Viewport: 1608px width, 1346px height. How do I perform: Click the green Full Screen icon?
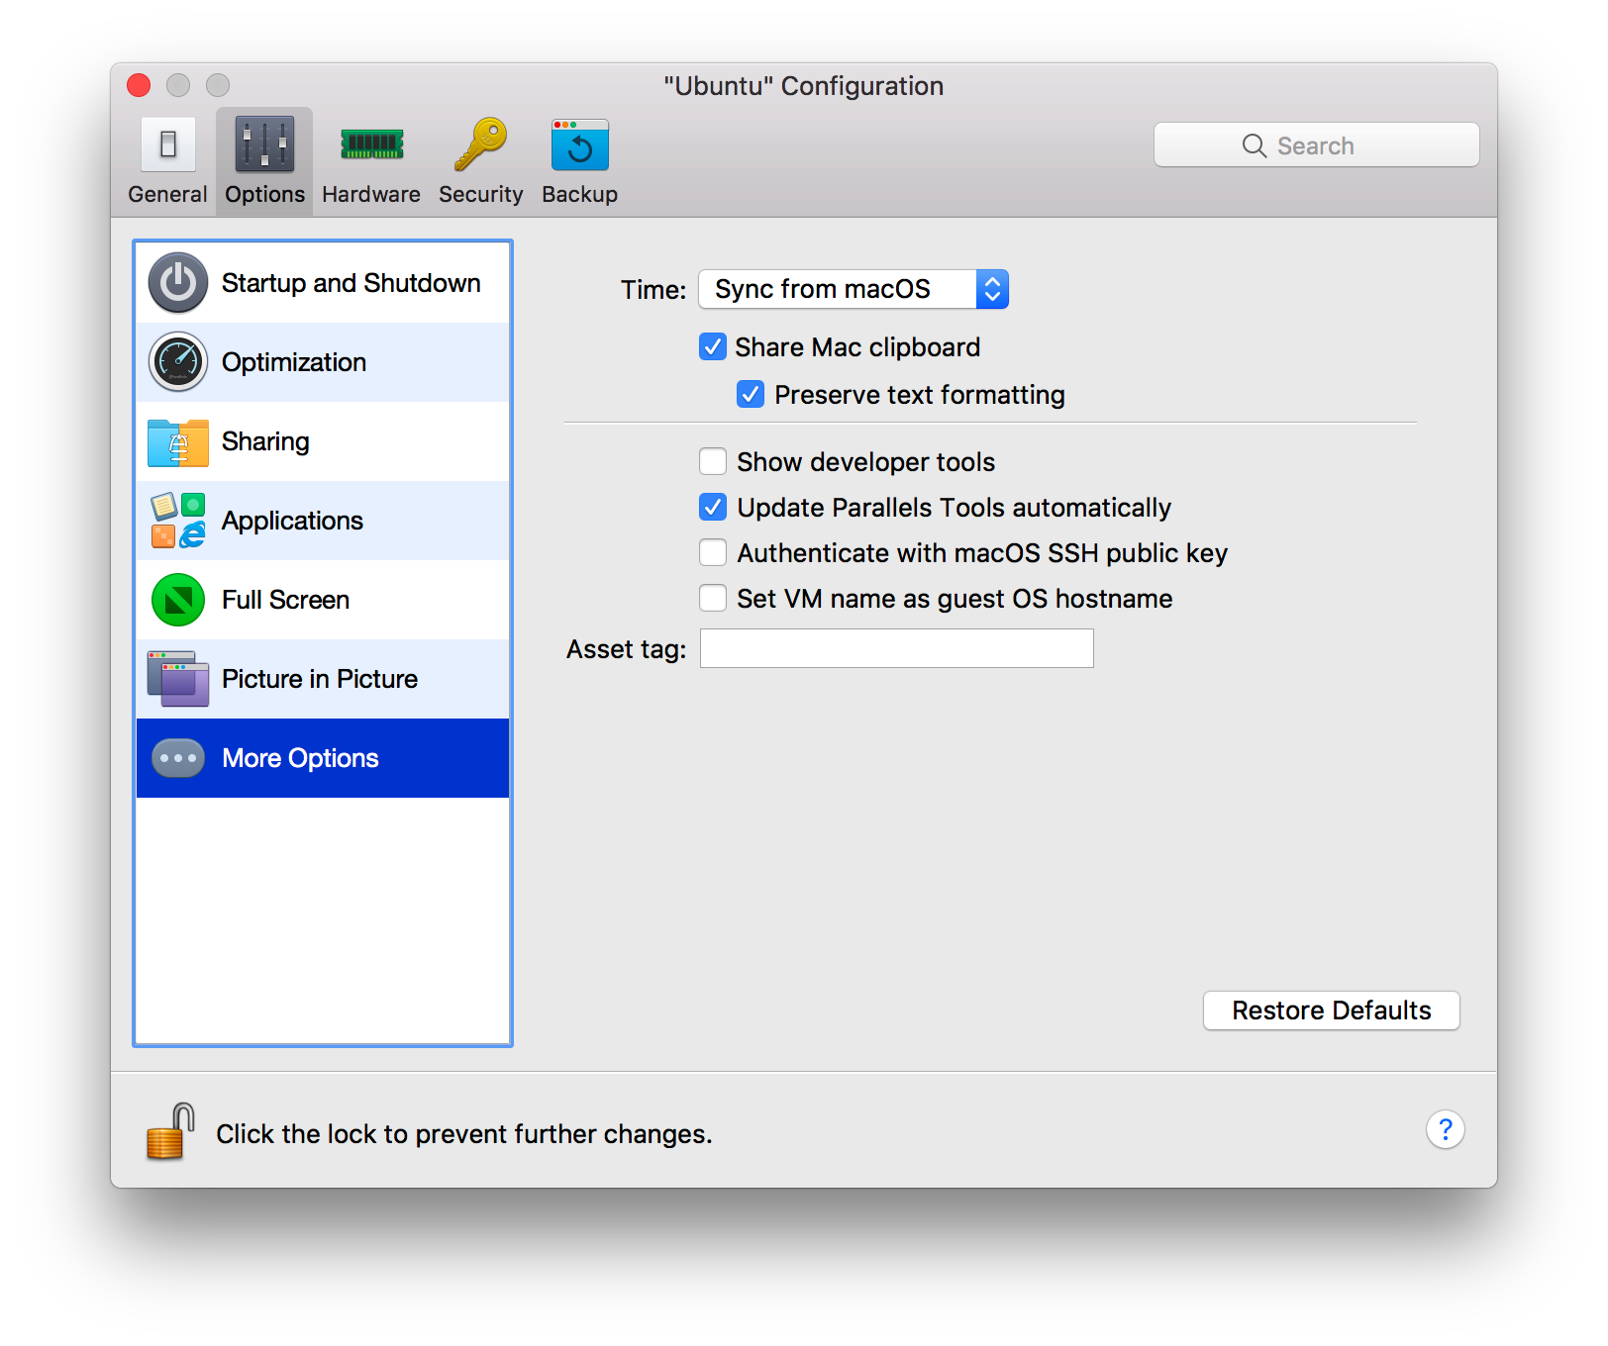click(x=178, y=600)
